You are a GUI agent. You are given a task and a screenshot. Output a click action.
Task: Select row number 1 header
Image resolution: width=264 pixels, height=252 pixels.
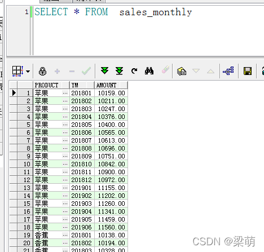pyautogui.click(x=25, y=93)
